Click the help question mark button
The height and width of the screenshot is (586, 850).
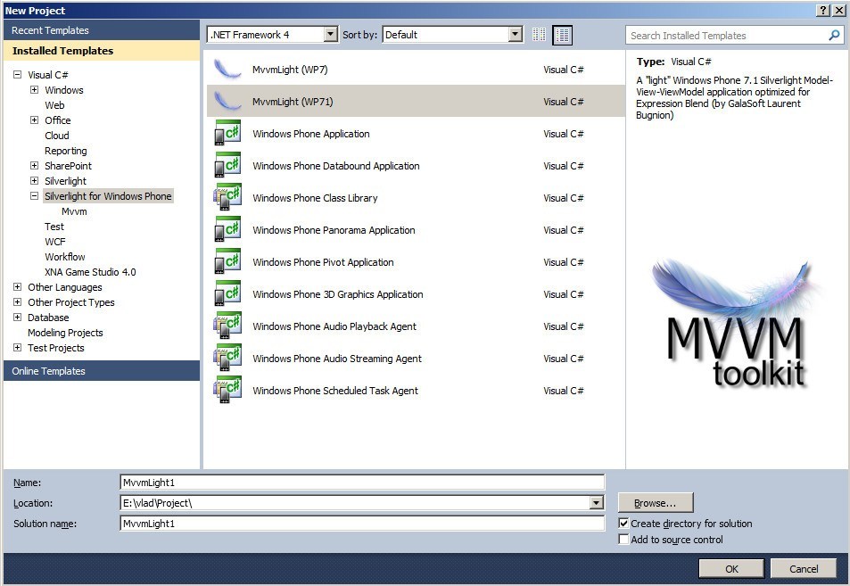pos(823,11)
